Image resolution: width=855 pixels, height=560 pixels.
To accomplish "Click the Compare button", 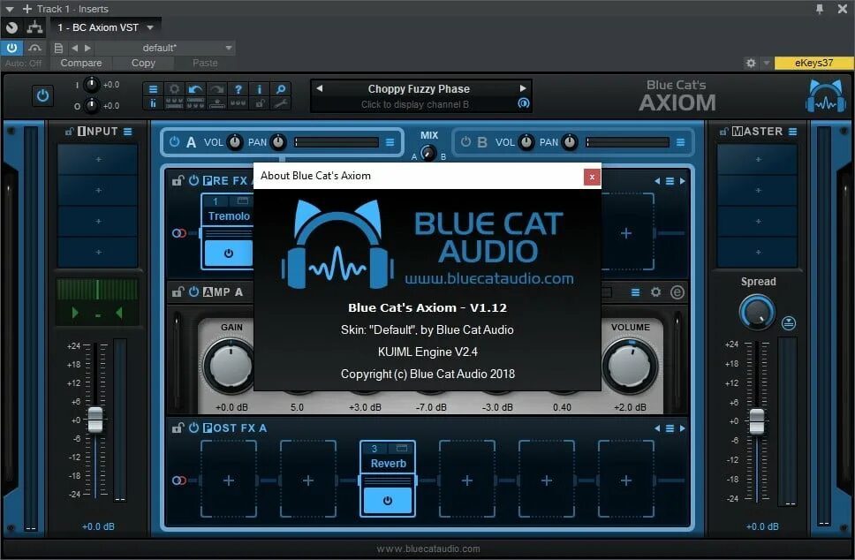I will tap(80, 64).
